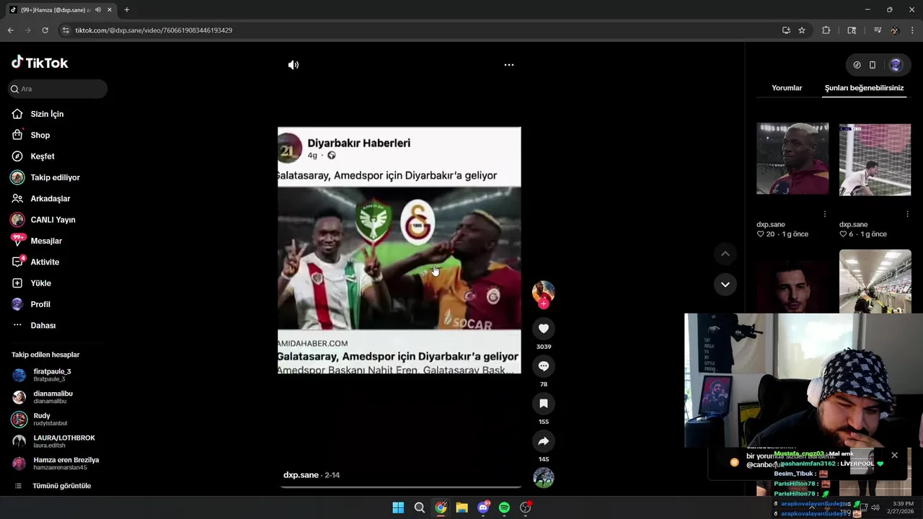Viewport: 923px width, 519px height.
Task: Click the Ara search field
Action: [x=58, y=89]
